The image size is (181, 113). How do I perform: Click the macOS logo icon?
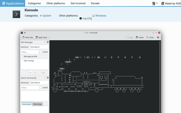click(x=81, y=18)
